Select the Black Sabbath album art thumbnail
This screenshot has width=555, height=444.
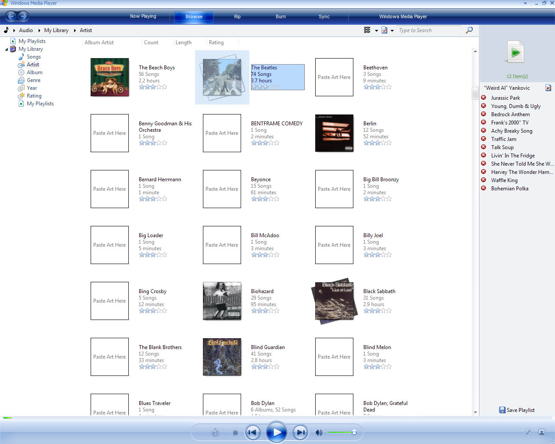(x=334, y=301)
